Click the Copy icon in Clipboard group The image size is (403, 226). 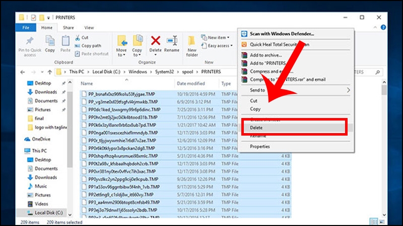50,42
